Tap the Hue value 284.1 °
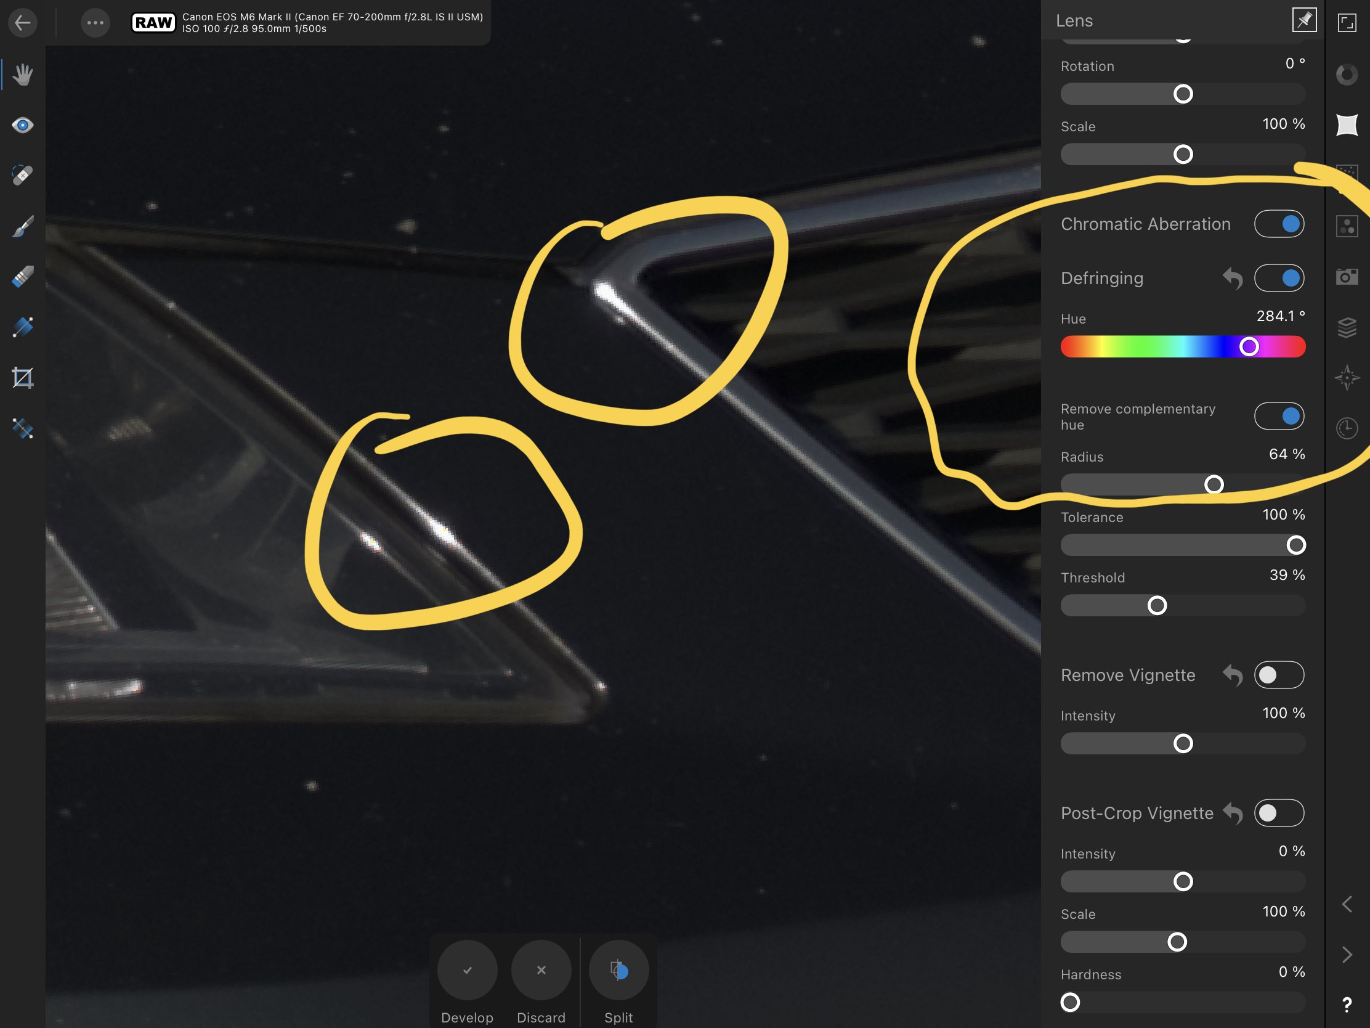Image resolution: width=1370 pixels, height=1028 pixels. point(1281,316)
